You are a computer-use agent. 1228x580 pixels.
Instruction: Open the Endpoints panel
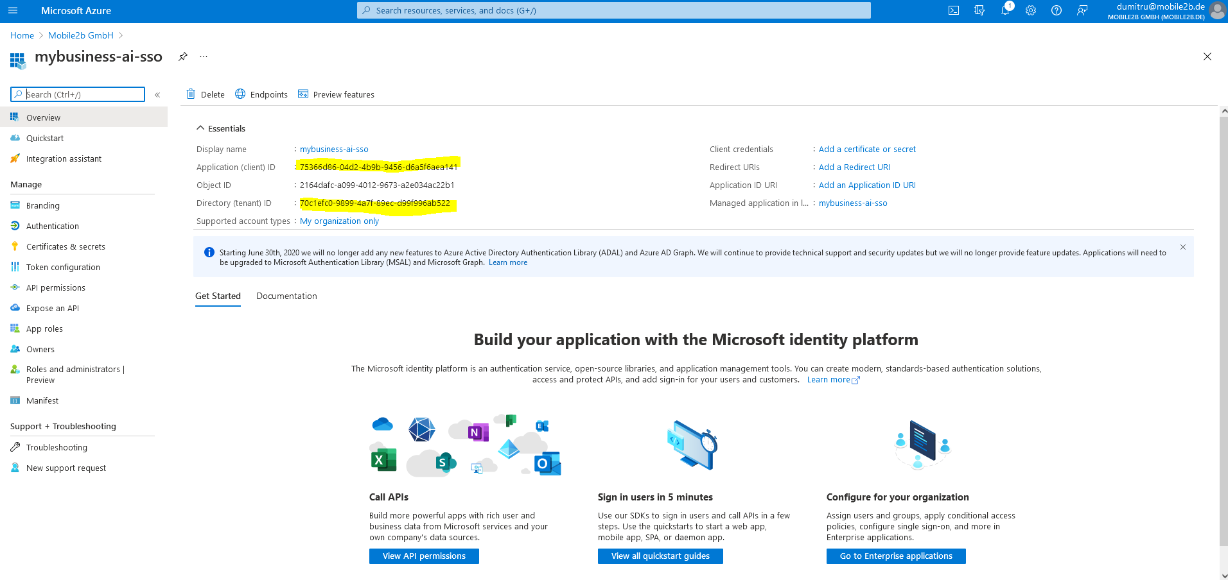click(x=261, y=94)
